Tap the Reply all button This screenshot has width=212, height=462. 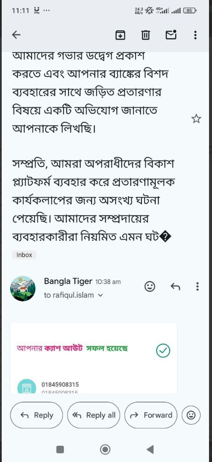tap(94, 415)
